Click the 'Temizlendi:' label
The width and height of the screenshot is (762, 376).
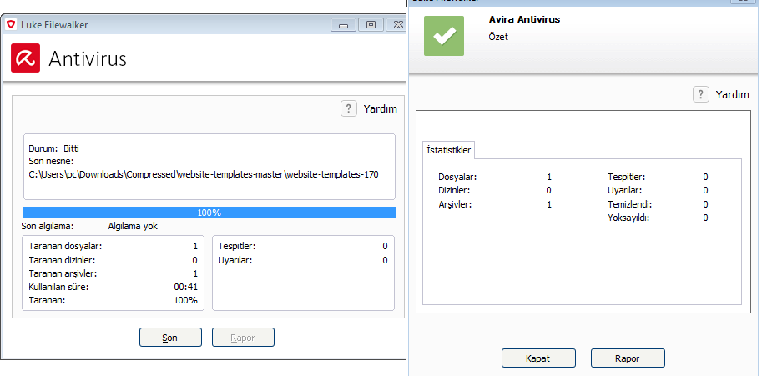pos(630,204)
